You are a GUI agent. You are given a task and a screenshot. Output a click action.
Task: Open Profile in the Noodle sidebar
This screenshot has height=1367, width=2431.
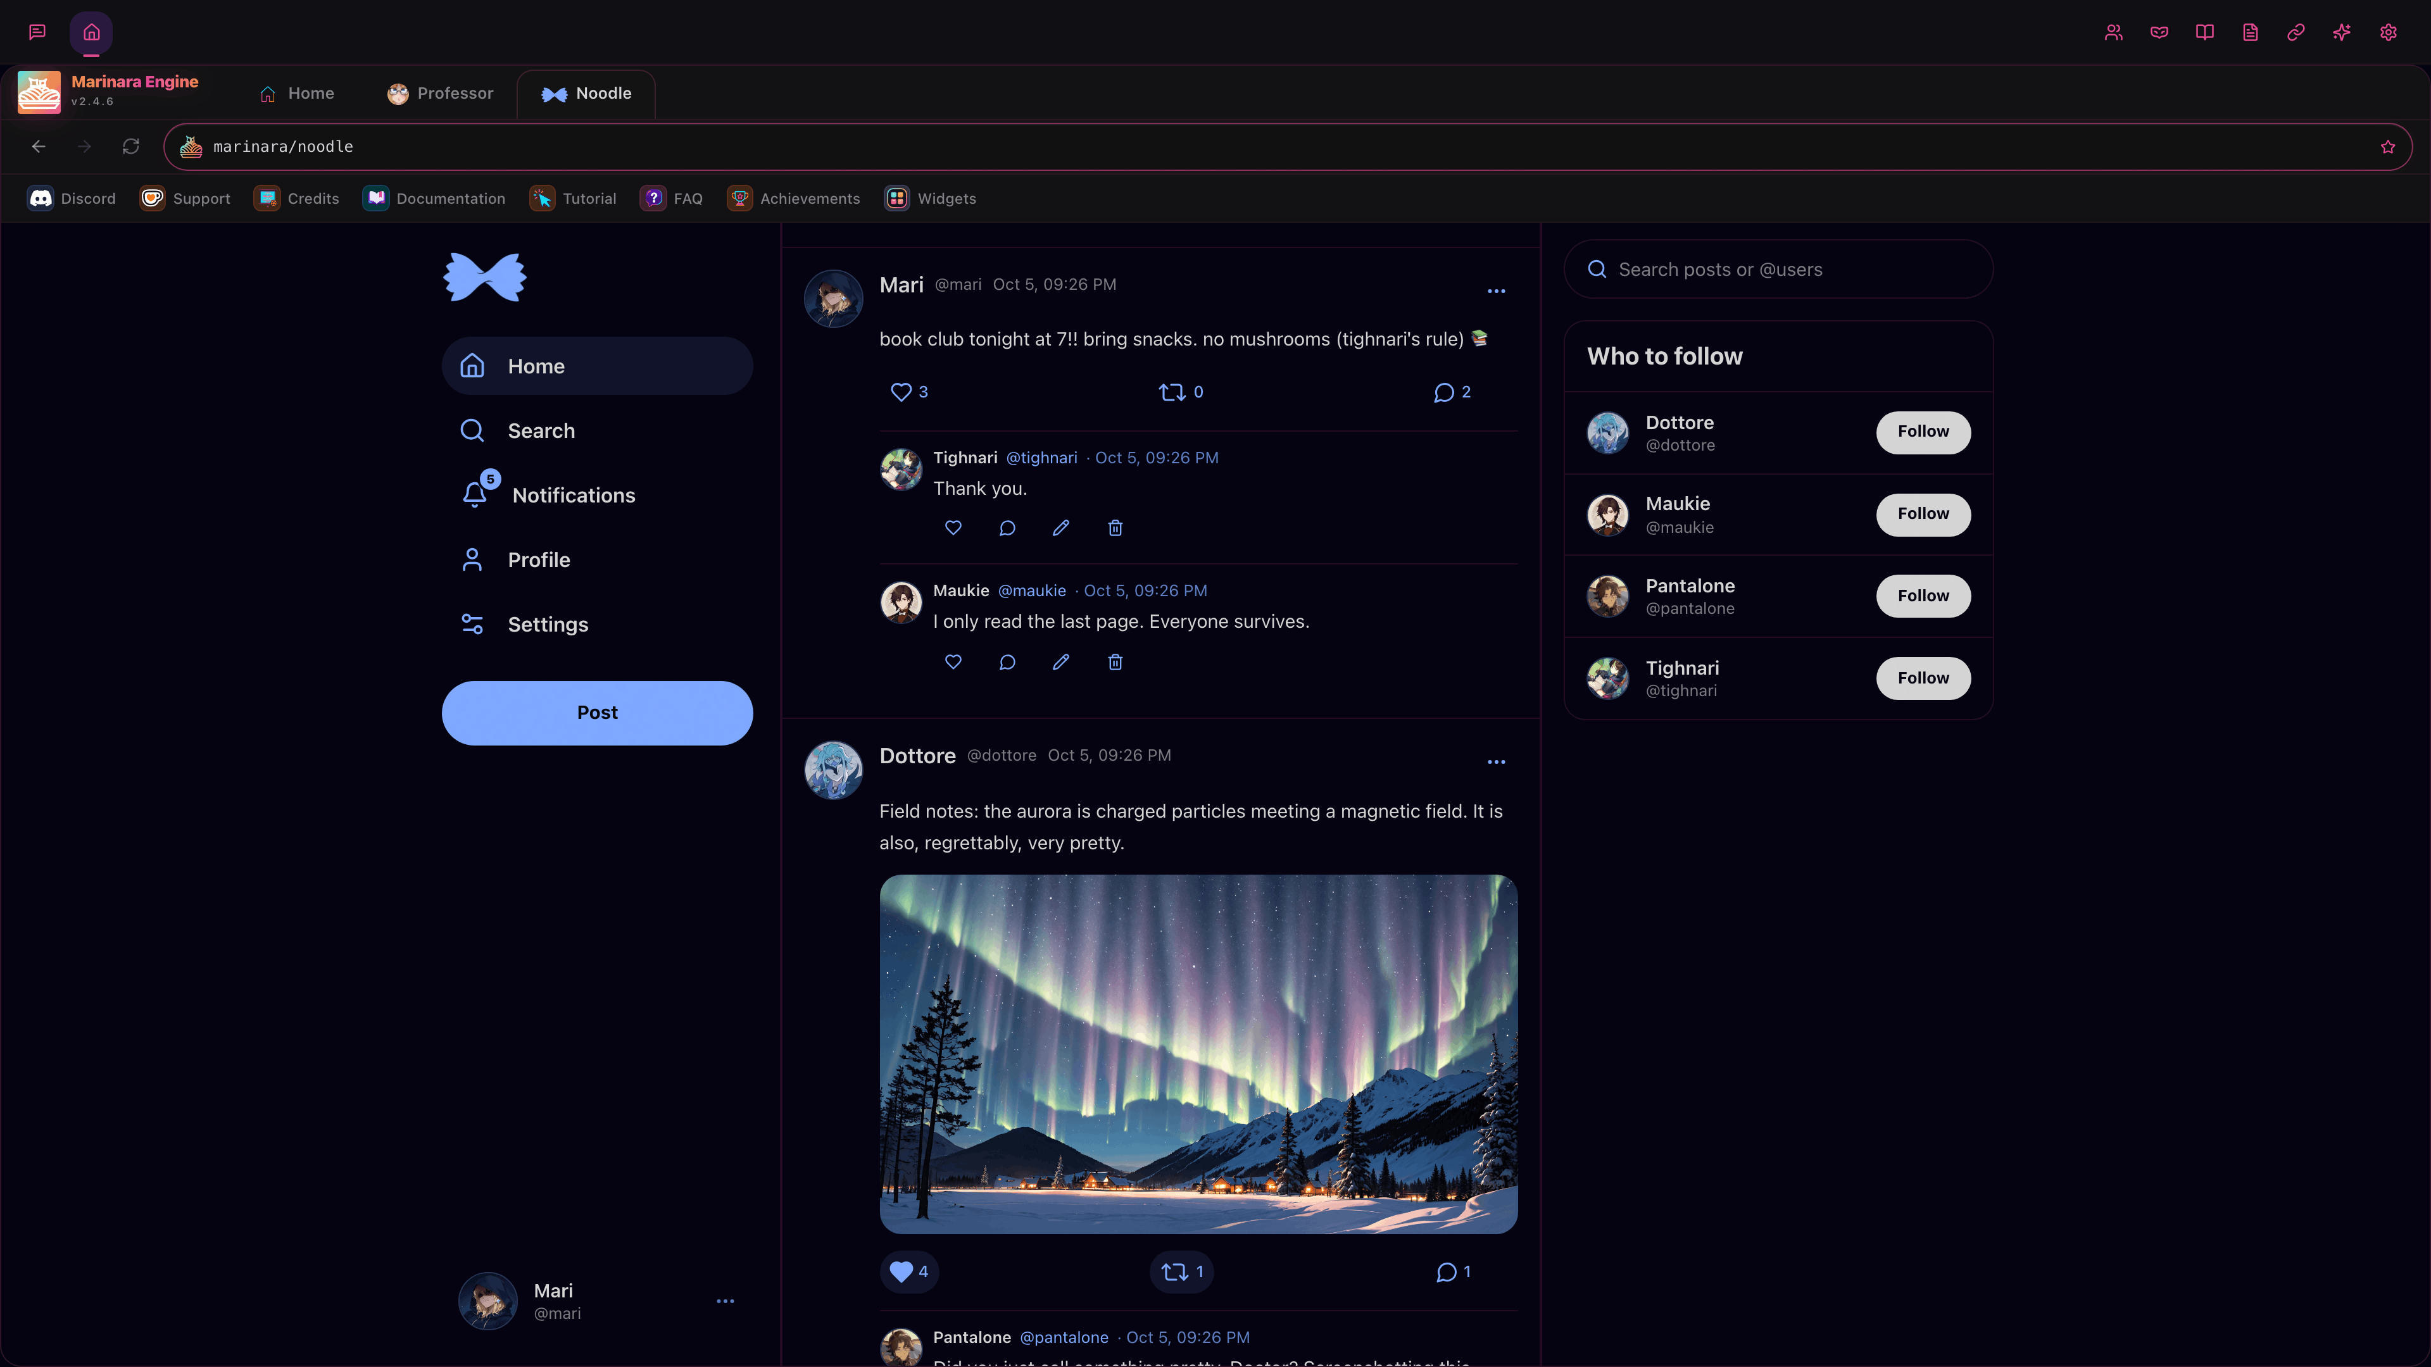pyautogui.click(x=598, y=559)
